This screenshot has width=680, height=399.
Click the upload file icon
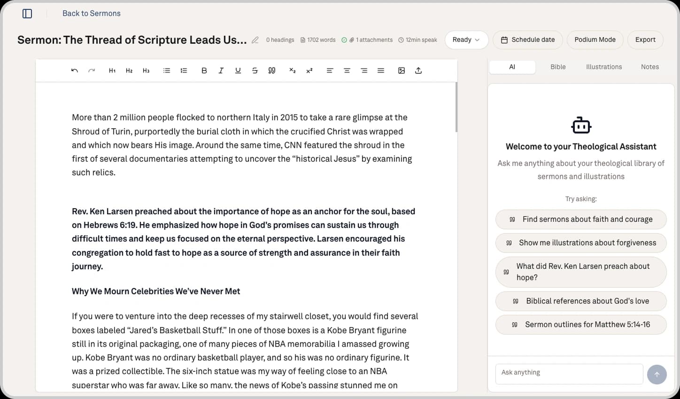coord(418,70)
